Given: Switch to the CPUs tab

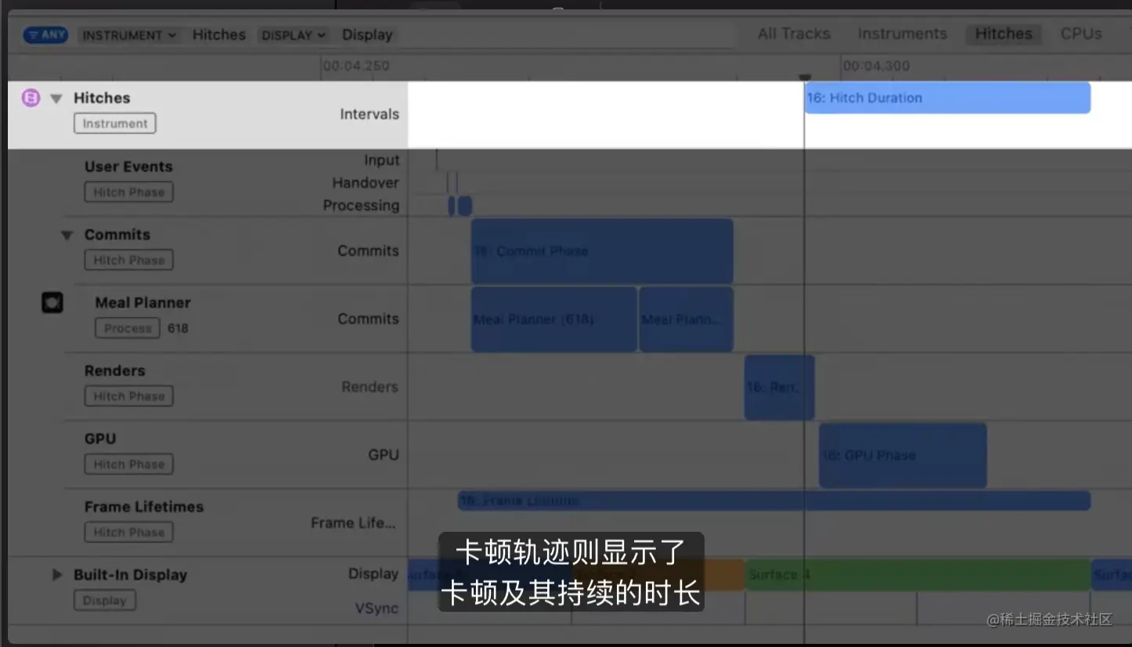Looking at the screenshot, I should (x=1080, y=34).
